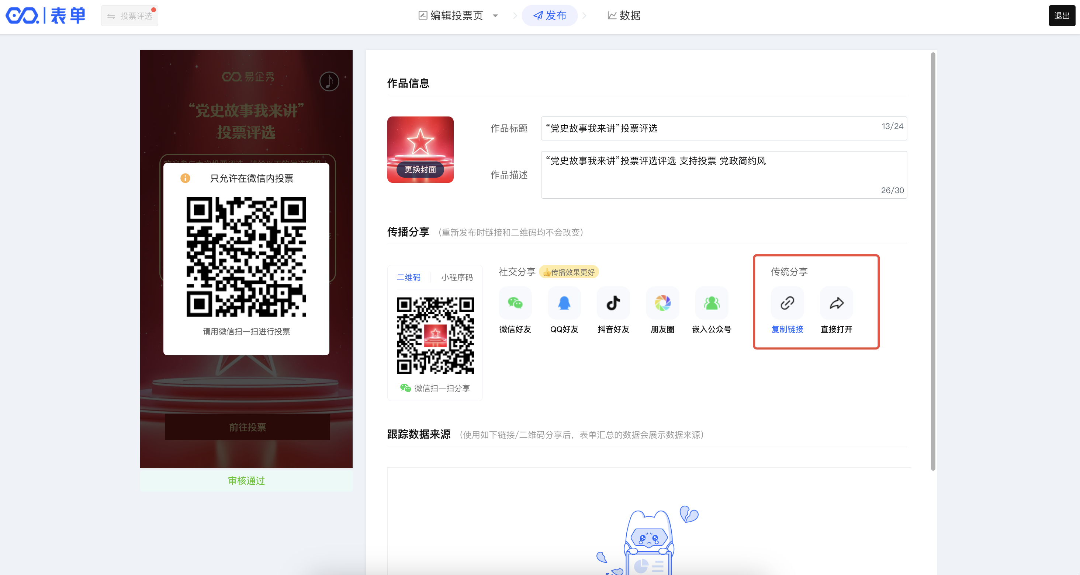This screenshot has width=1080, height=575.
Task: Click the vertical scrollbar of the panel
Action: coord(933,262)
